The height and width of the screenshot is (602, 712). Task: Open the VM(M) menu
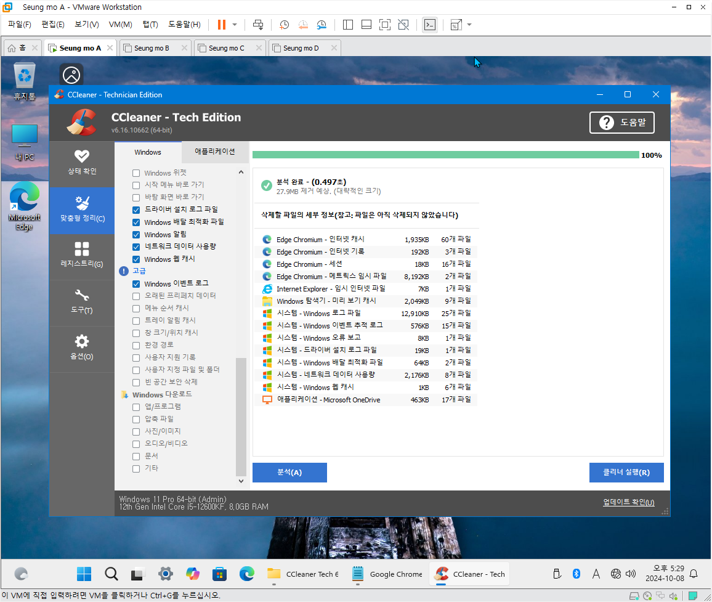120,25
